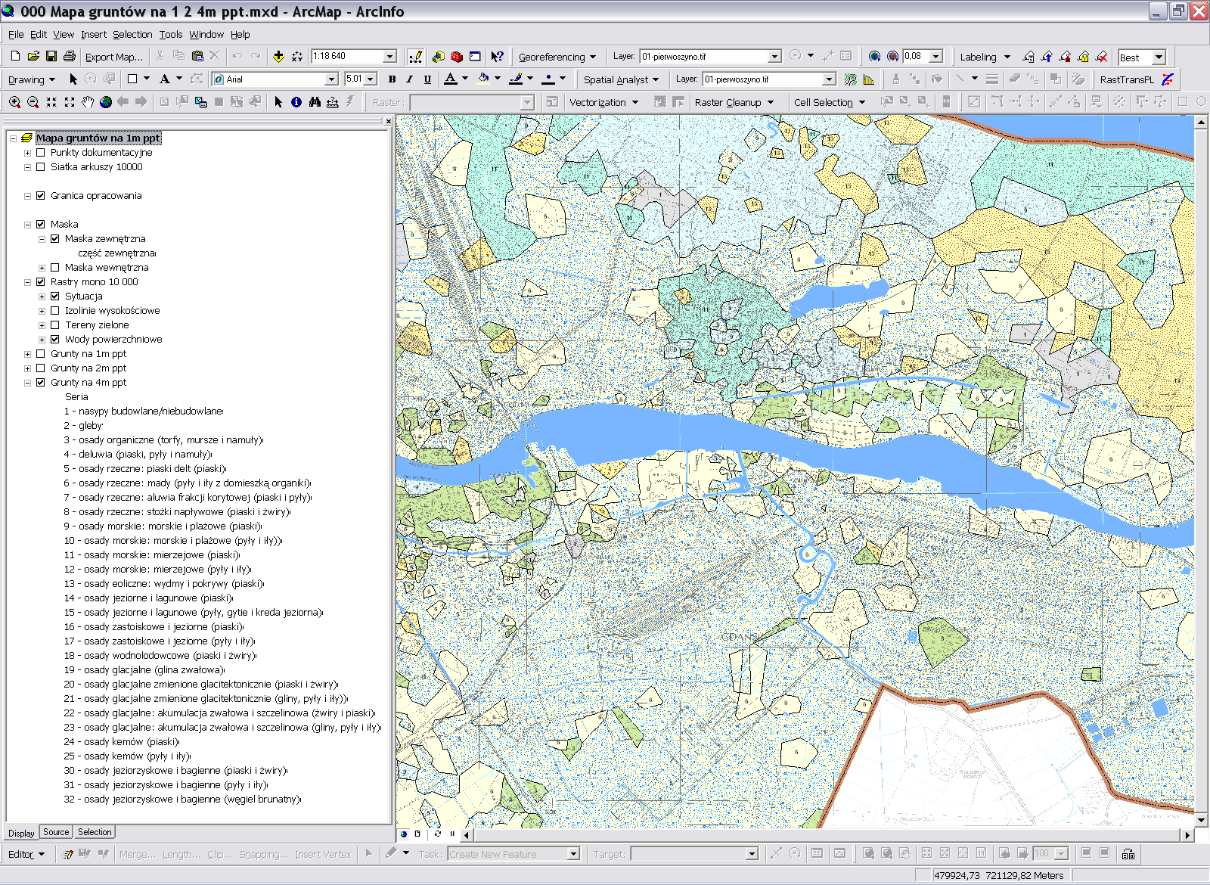The height and width of the screenshot is (885, 1210).
Task: Toggle the Maska group layer checkbox
Action: point(41,225)
